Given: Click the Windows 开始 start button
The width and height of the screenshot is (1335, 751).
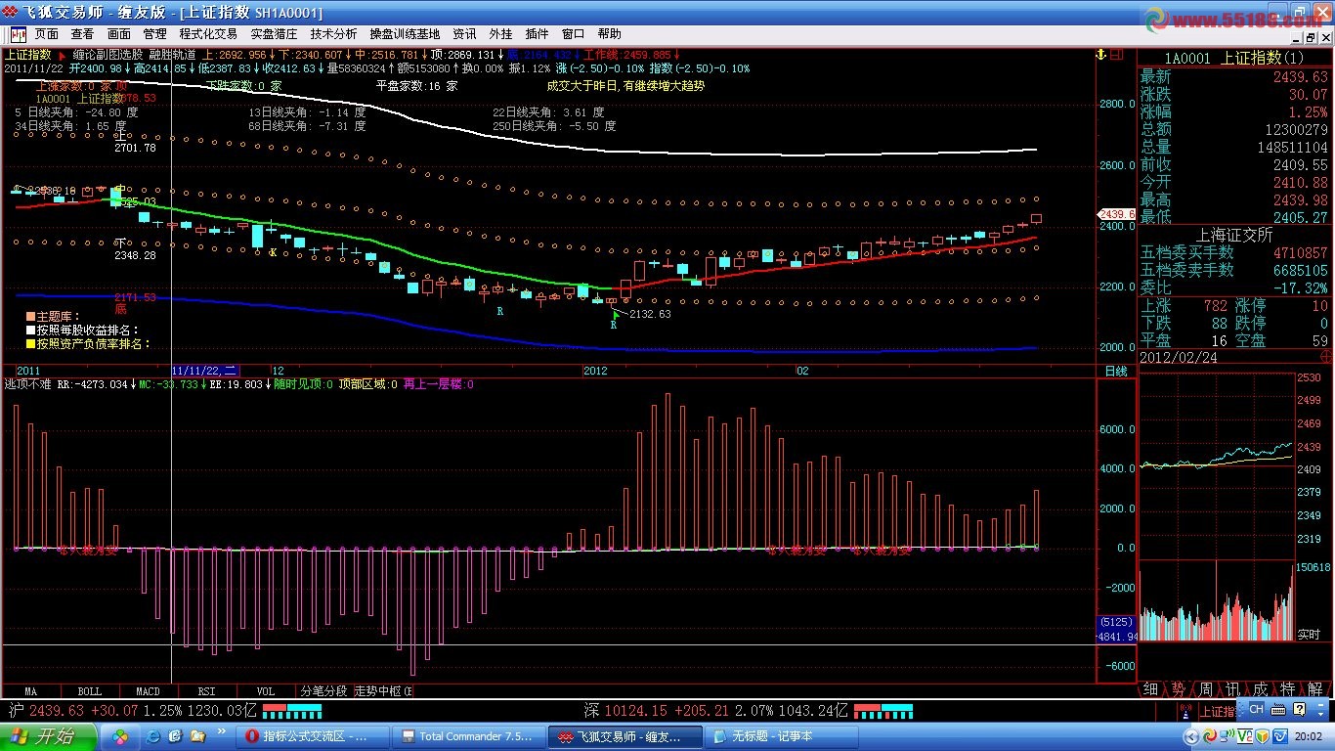Looking at the screenshot, I should click(x=48, y=736).
